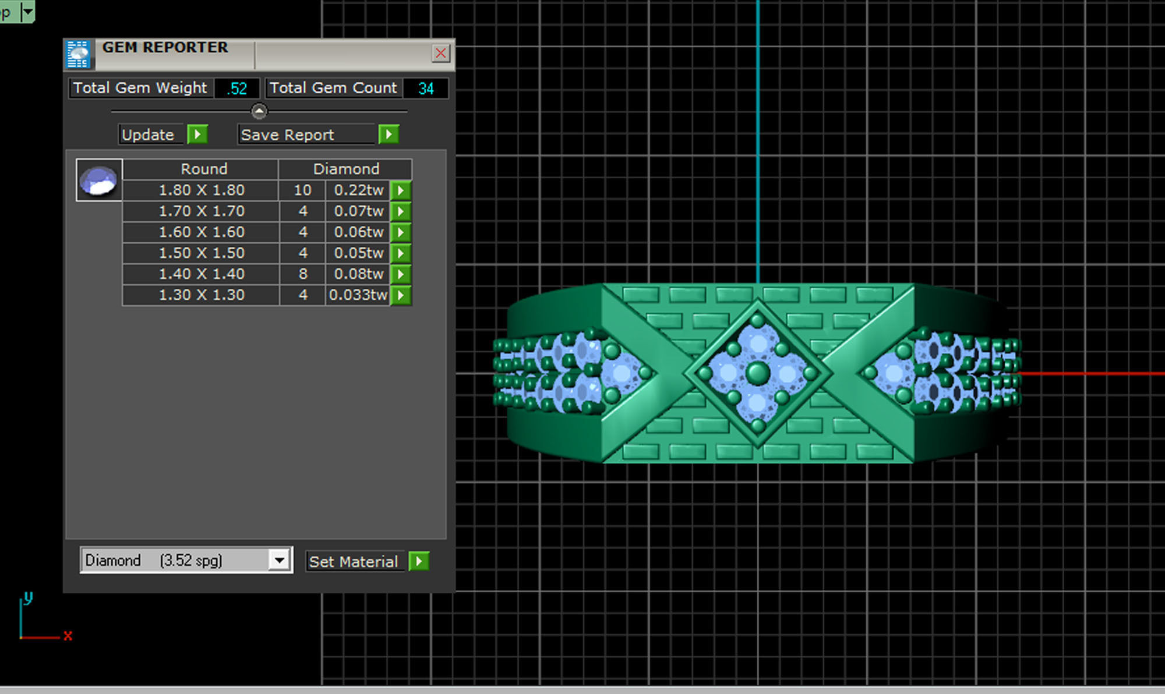Select the round gem thumbnail

[99, 180]
